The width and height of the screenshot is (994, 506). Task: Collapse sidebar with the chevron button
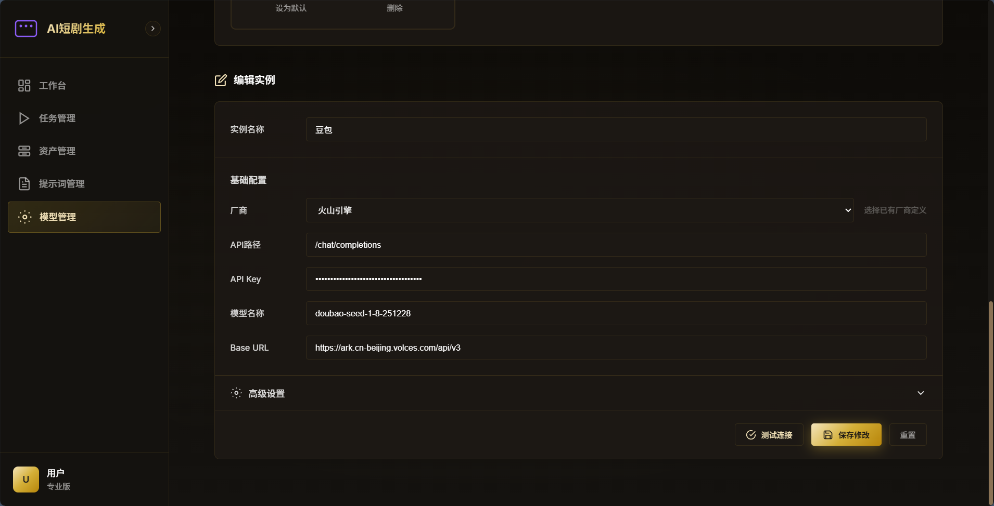(152, 29)
